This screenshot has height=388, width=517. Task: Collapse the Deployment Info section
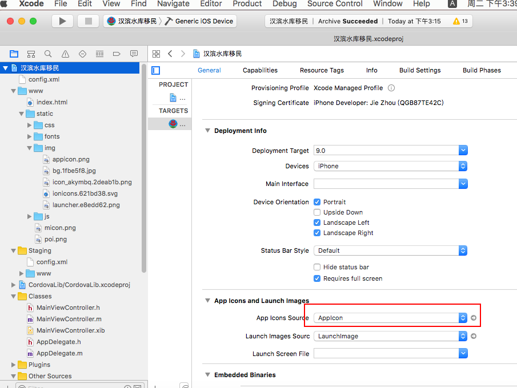point(207,131)
